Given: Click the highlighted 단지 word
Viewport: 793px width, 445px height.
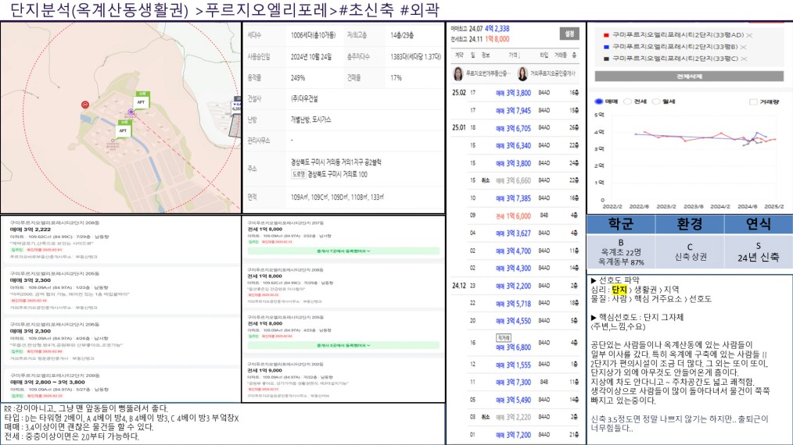Looking at the screenshot, I should pos(619,290).
